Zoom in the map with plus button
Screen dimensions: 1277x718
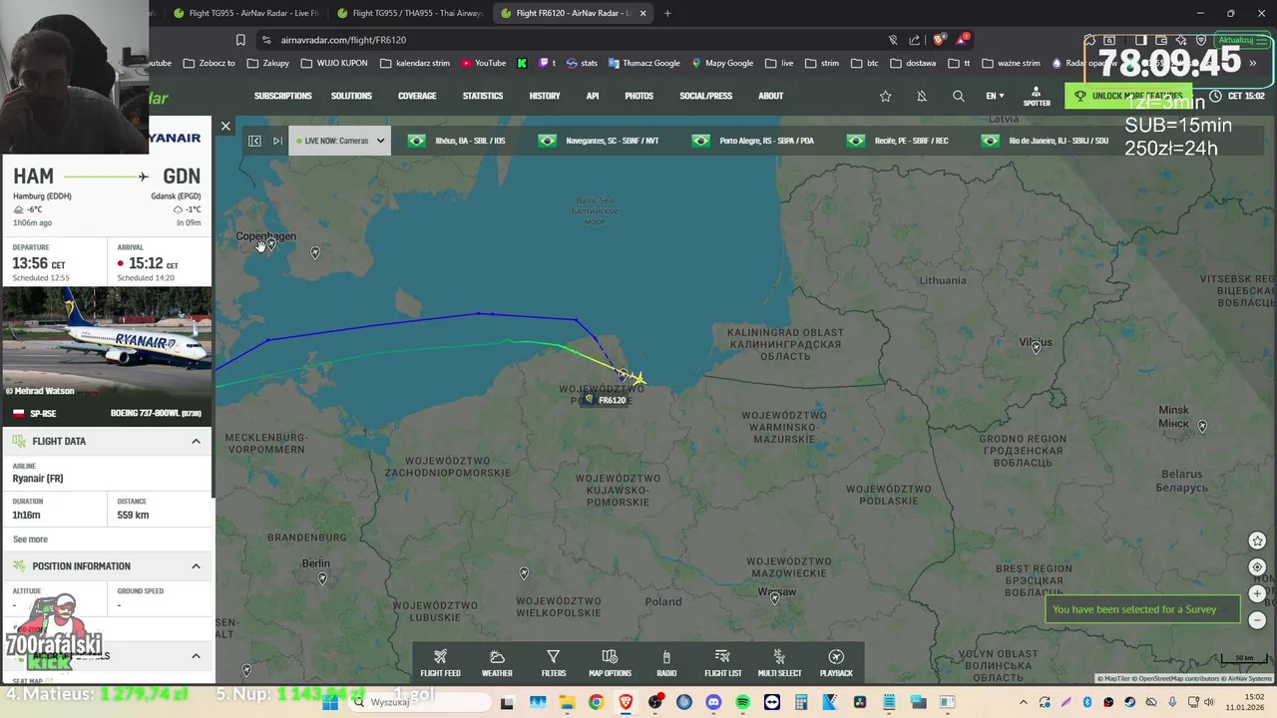[x=1257, y=593]
